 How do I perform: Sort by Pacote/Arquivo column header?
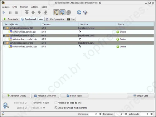(22, 24)
